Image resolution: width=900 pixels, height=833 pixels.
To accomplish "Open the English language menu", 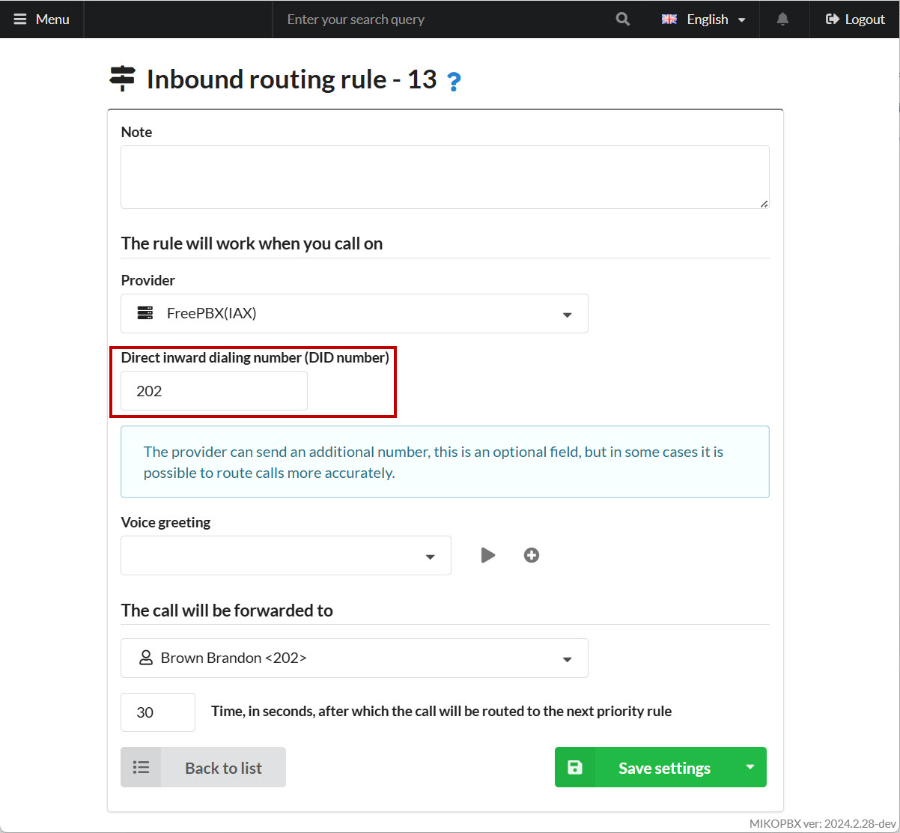I will pos(708,19).
